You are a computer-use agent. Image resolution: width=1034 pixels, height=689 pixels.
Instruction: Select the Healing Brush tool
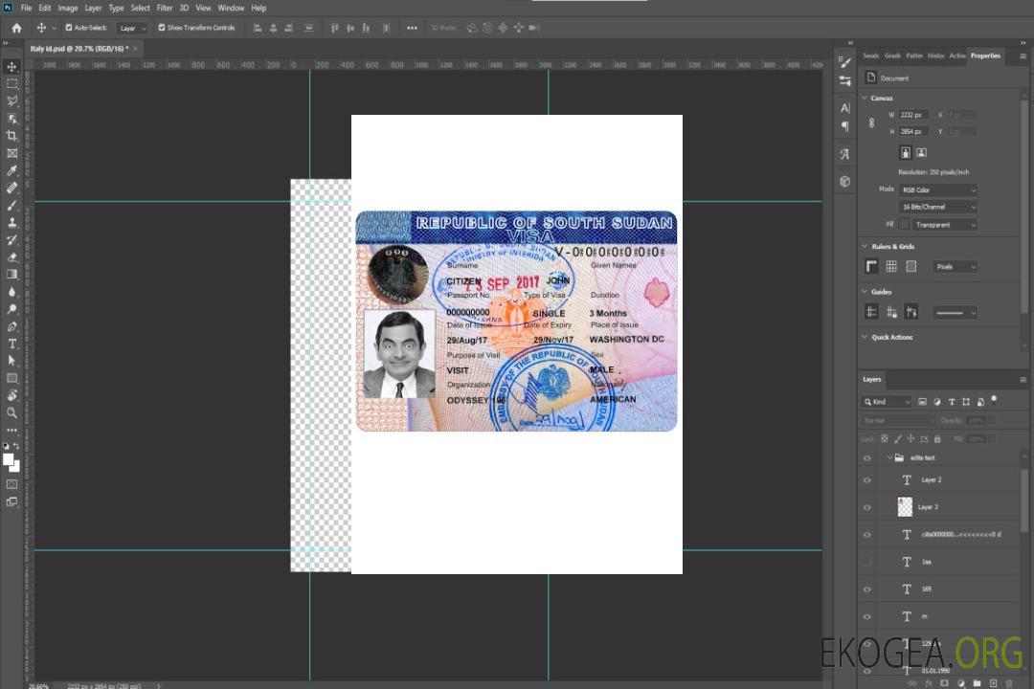(x=11, y=188)
